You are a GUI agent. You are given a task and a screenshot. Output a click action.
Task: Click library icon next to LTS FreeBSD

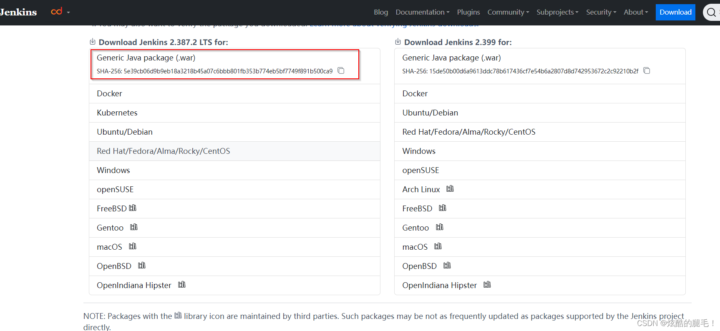(133, 208)
